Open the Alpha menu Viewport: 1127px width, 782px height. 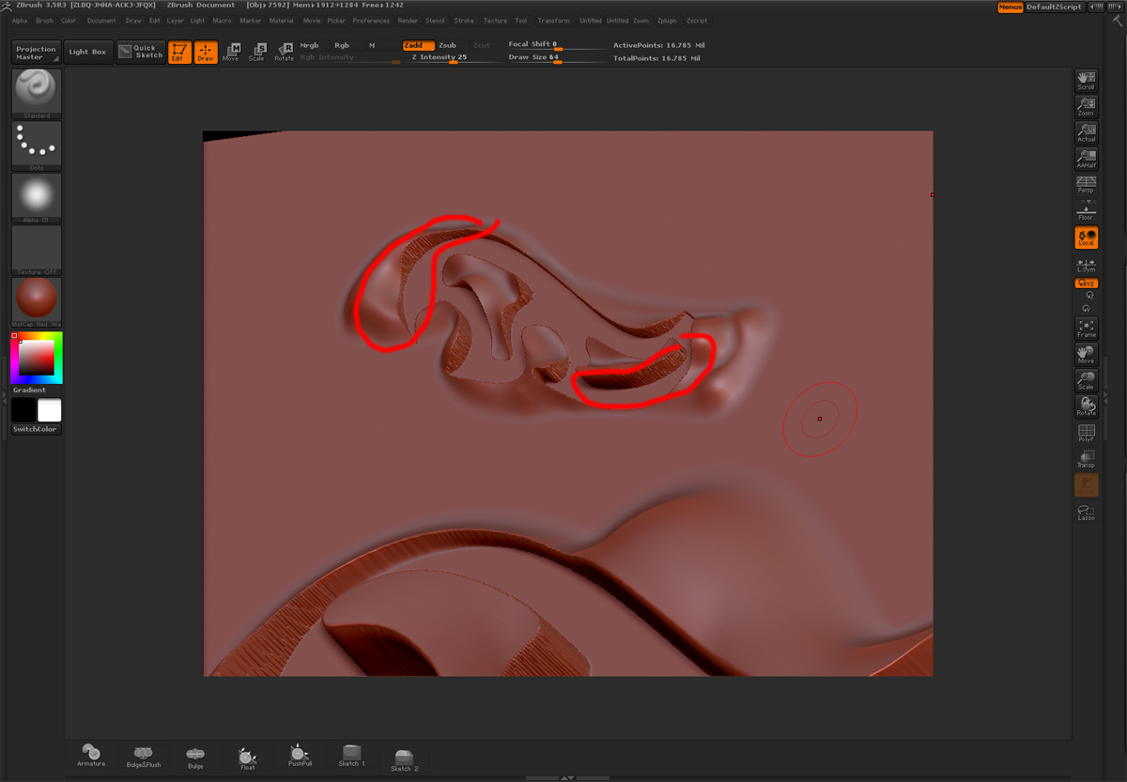pos(20,21)
